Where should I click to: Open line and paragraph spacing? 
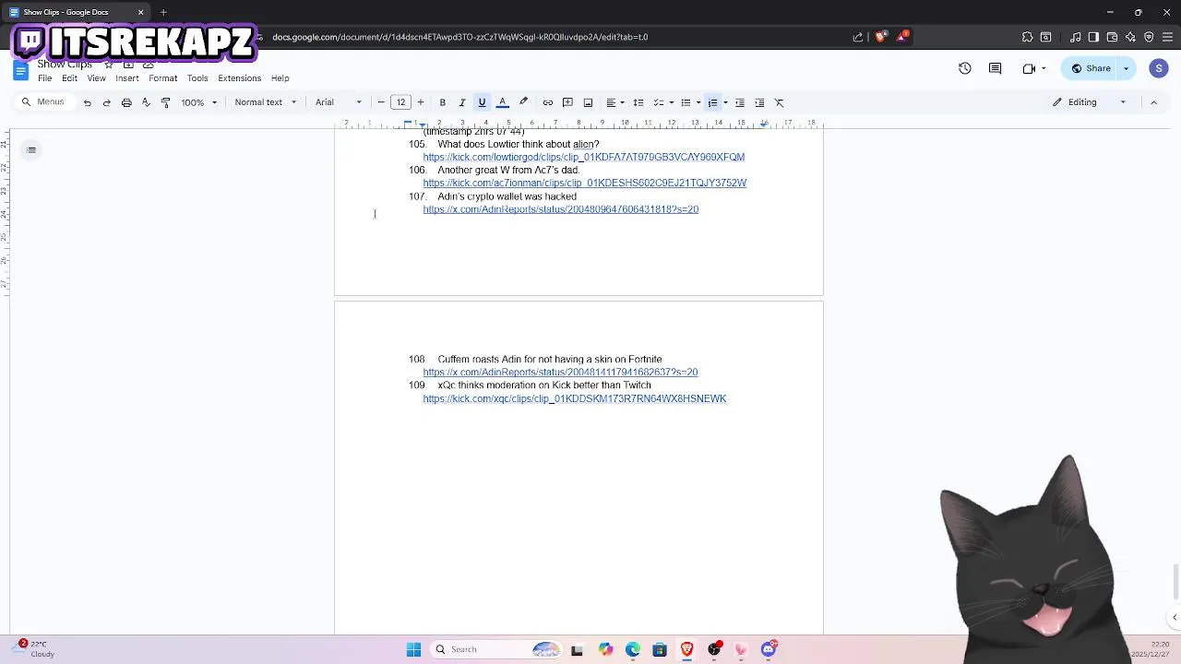(638, 102)
